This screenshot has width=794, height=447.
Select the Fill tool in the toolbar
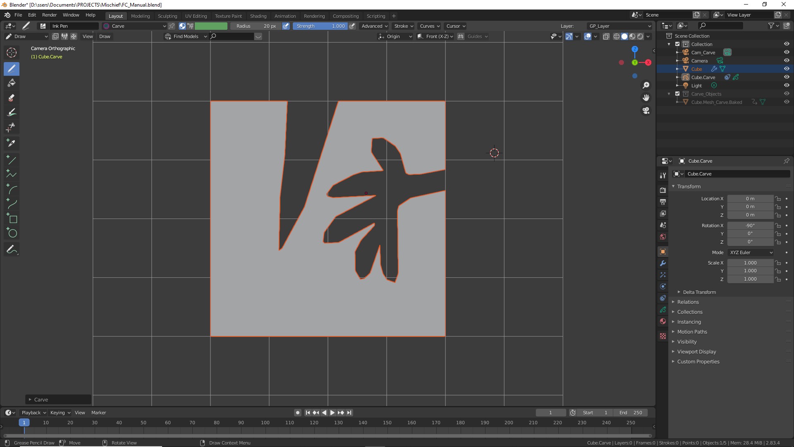click(x=12, y=83)
